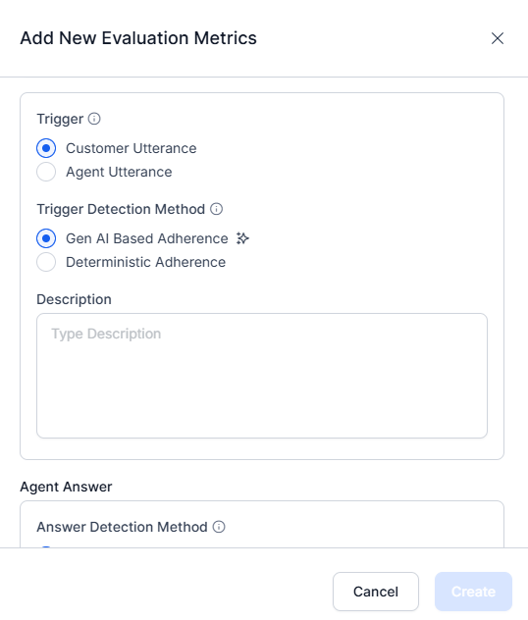Switch to Deterministic Adherence radio button

coord(46,262)
